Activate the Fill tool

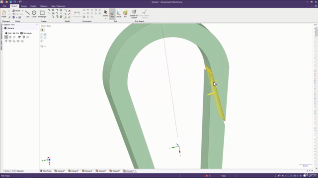tap(125, 14)
